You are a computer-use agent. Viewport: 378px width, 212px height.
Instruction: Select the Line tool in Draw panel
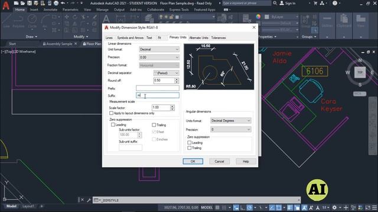coord(6,21)
